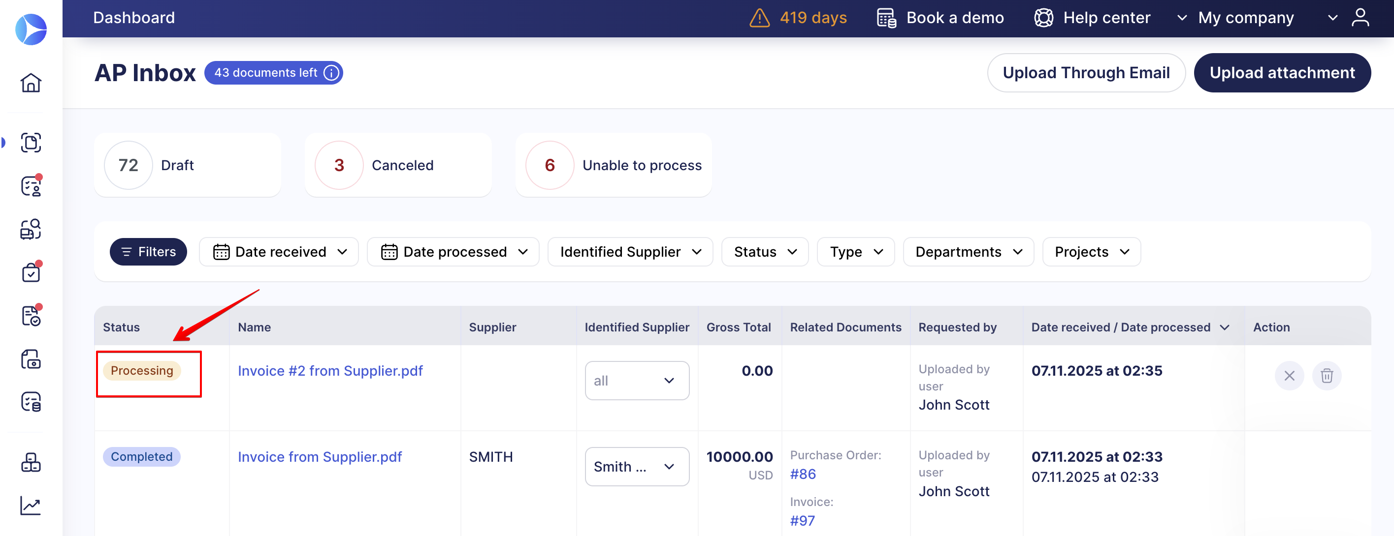Open the AP Inbox scan icon in sidebar
This screenshot has width=1394, height=536.
[31, 143]
